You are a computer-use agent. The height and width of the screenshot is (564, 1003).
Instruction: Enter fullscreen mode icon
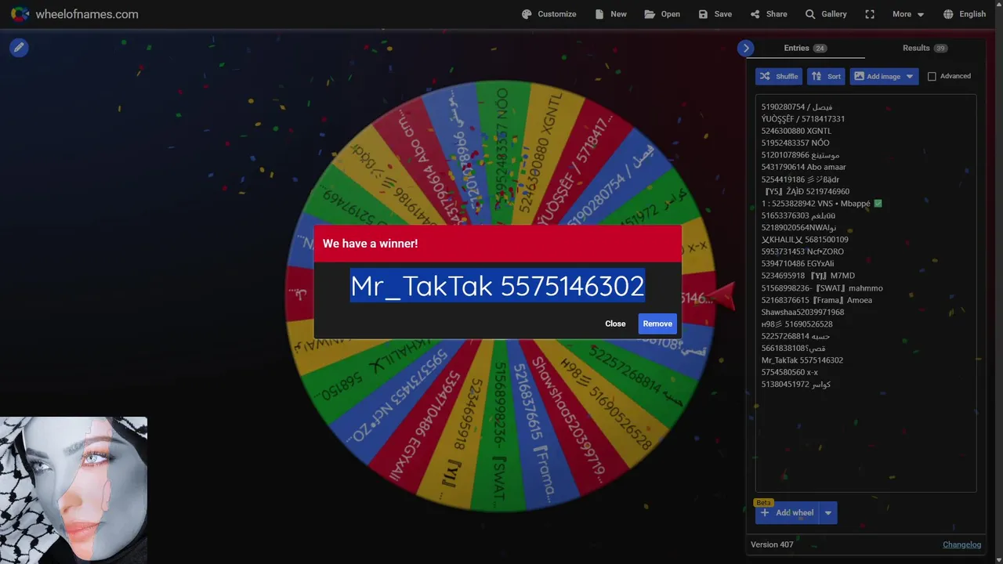pyautogui.click(x=870, y=14)
